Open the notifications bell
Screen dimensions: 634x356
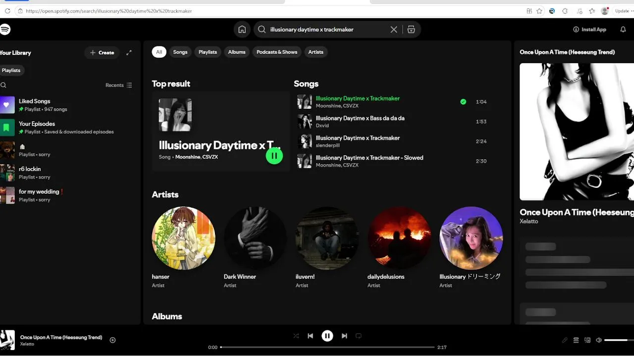(x=623, y=30)
